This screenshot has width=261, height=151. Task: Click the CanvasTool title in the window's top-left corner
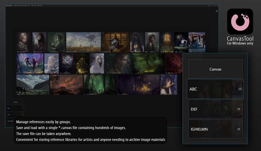9,5
